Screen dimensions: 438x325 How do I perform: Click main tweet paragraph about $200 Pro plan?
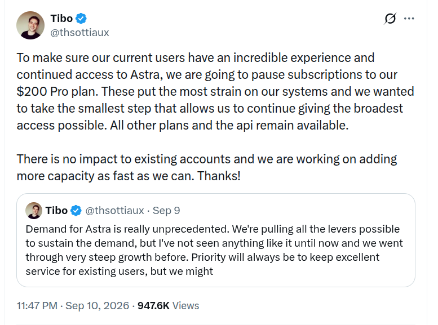(x=215, y=92)
